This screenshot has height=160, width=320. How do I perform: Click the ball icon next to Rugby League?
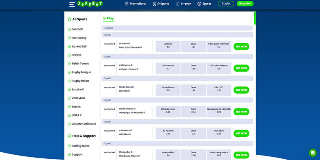(69, 72)
